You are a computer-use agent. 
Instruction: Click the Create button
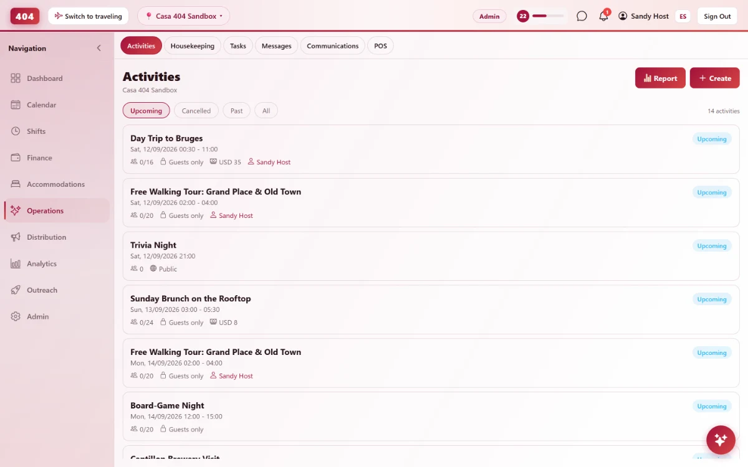[x=714, y=78]
